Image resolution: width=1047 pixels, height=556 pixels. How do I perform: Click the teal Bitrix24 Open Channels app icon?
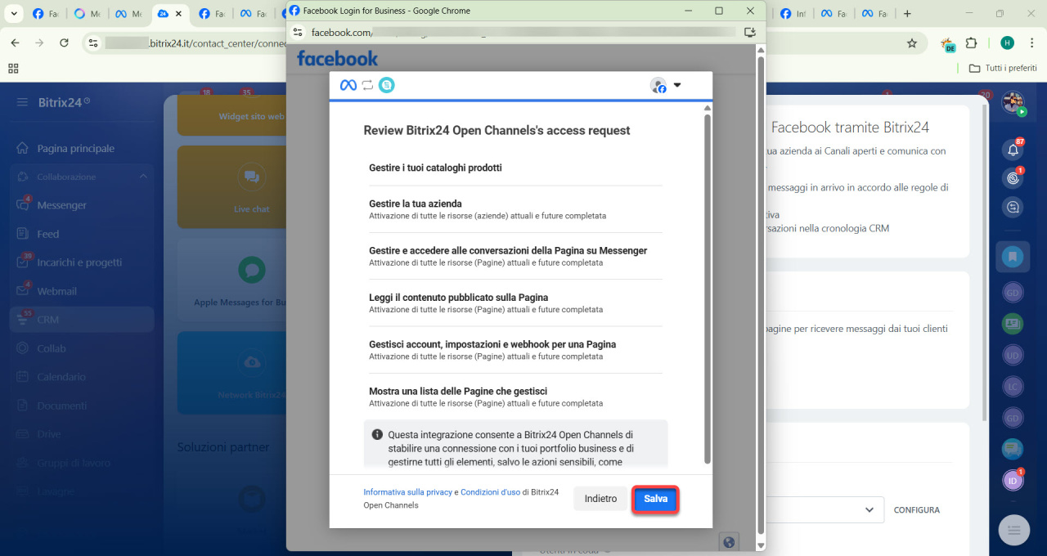point(386,85)
